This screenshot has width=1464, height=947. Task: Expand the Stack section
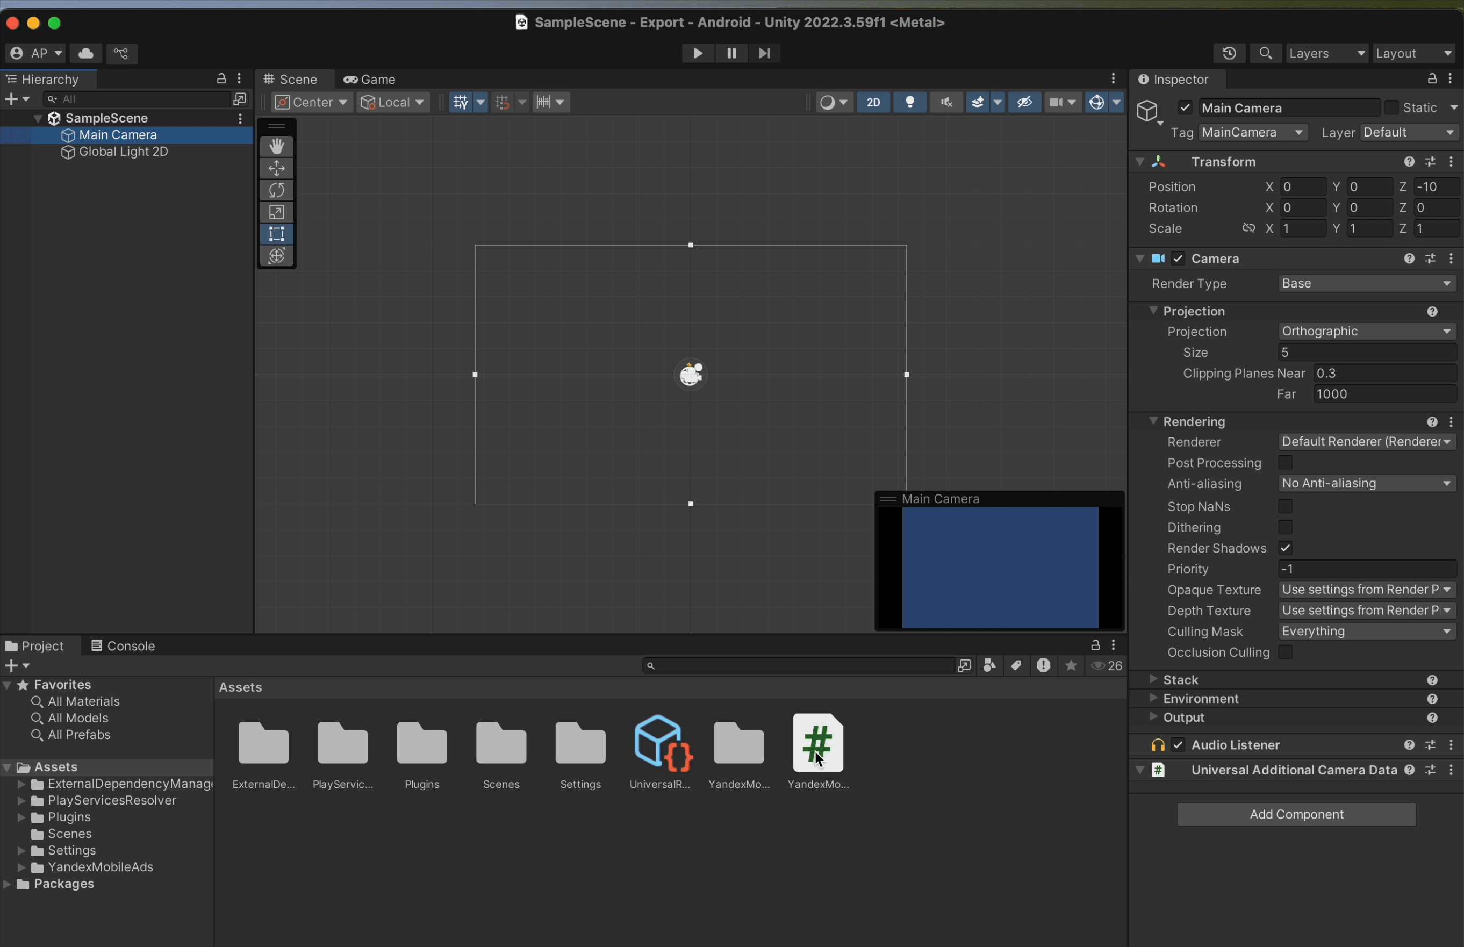tap(1153, 679)
